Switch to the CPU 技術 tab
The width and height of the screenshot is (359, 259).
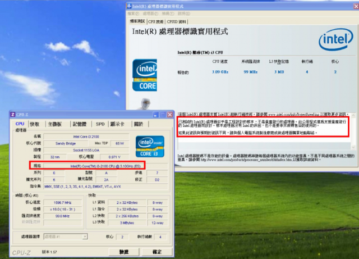[156, 21]
